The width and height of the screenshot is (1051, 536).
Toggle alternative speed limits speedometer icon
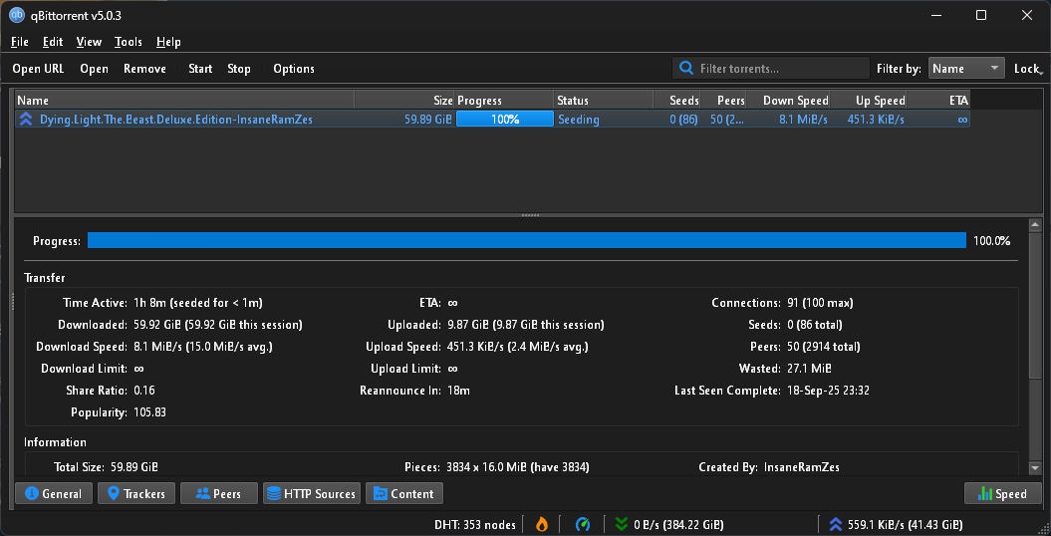(583, 525)
